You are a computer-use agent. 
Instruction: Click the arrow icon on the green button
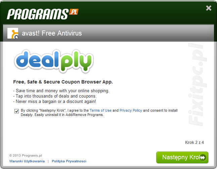(203, 158)
